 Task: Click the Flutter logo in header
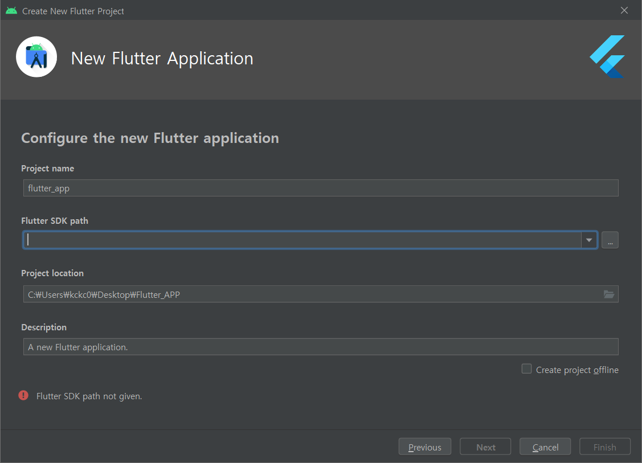[607, 56]
